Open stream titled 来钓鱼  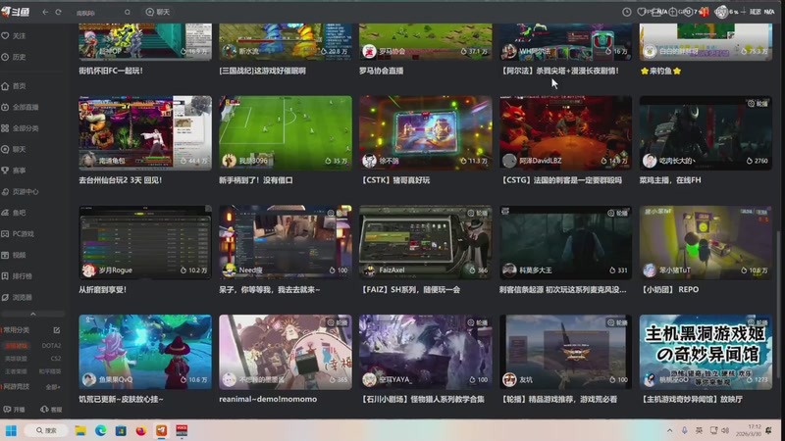coord(660,71)
